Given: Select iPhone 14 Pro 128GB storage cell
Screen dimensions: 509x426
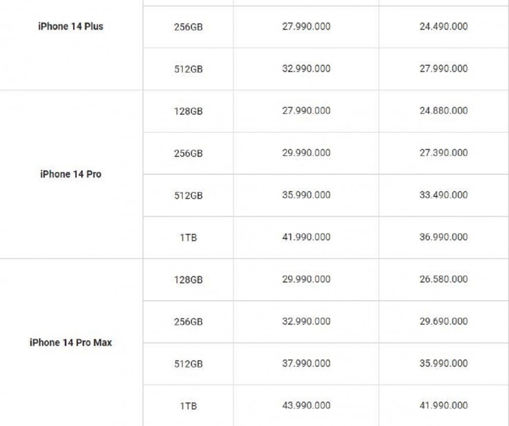Looking at the screenshot, I should (x=188, y=111).
